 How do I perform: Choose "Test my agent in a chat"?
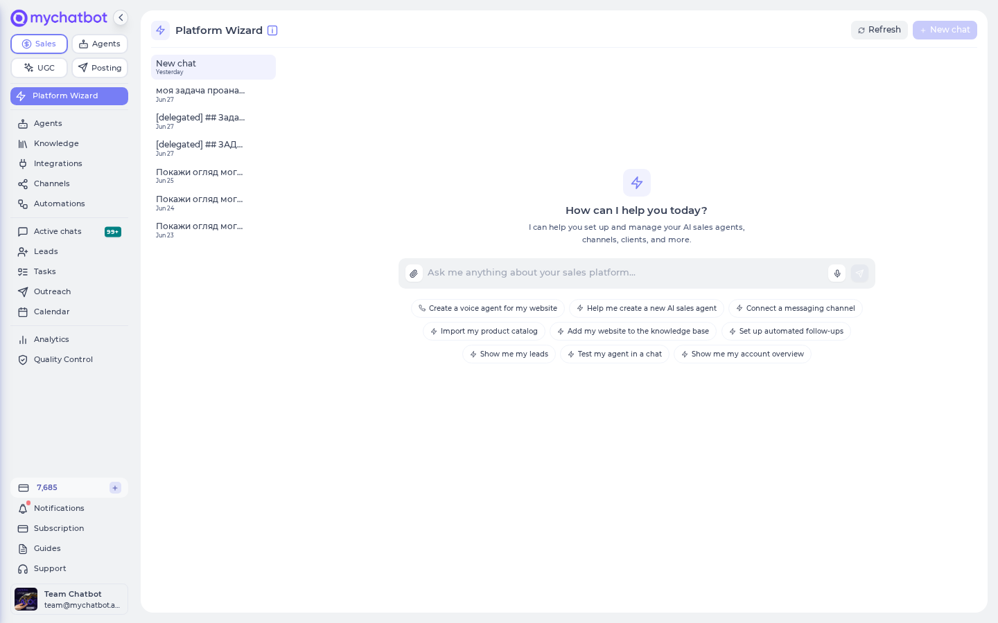click(x=615, y=354)
